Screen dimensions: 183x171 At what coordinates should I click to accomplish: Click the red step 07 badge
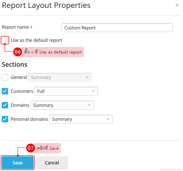30,148
